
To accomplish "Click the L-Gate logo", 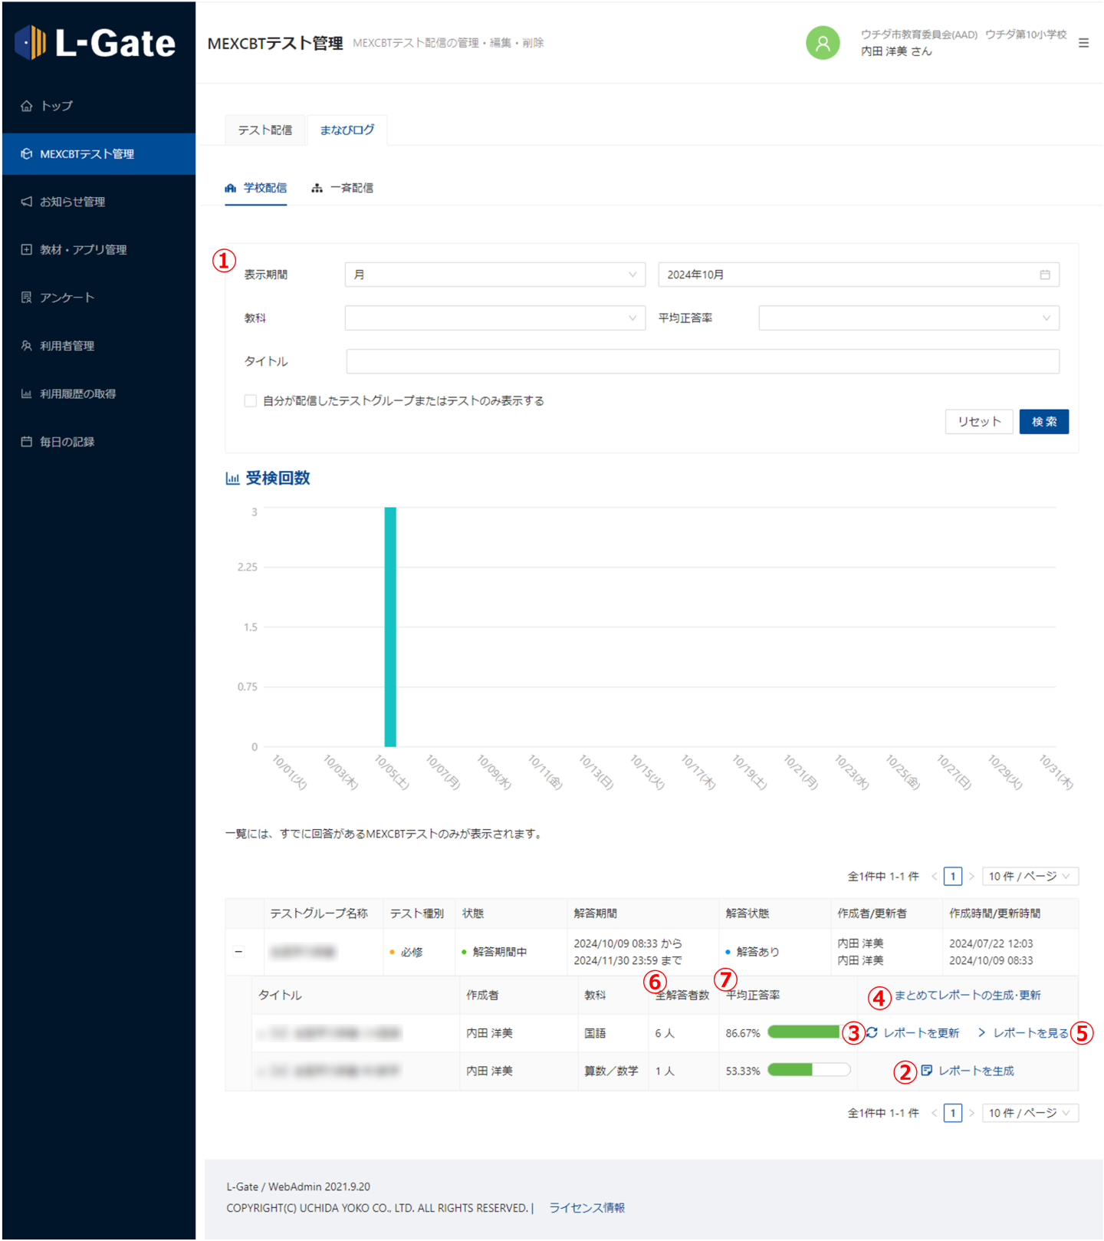I will (x=96, y=43).
